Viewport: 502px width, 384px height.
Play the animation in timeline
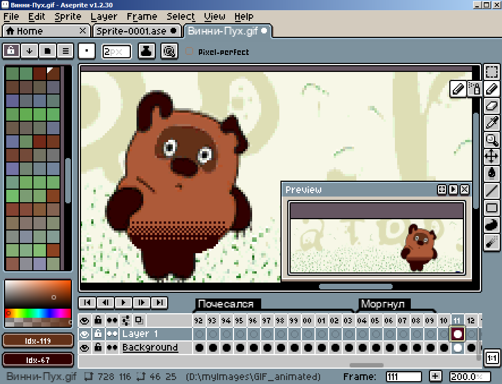(124, 302)
